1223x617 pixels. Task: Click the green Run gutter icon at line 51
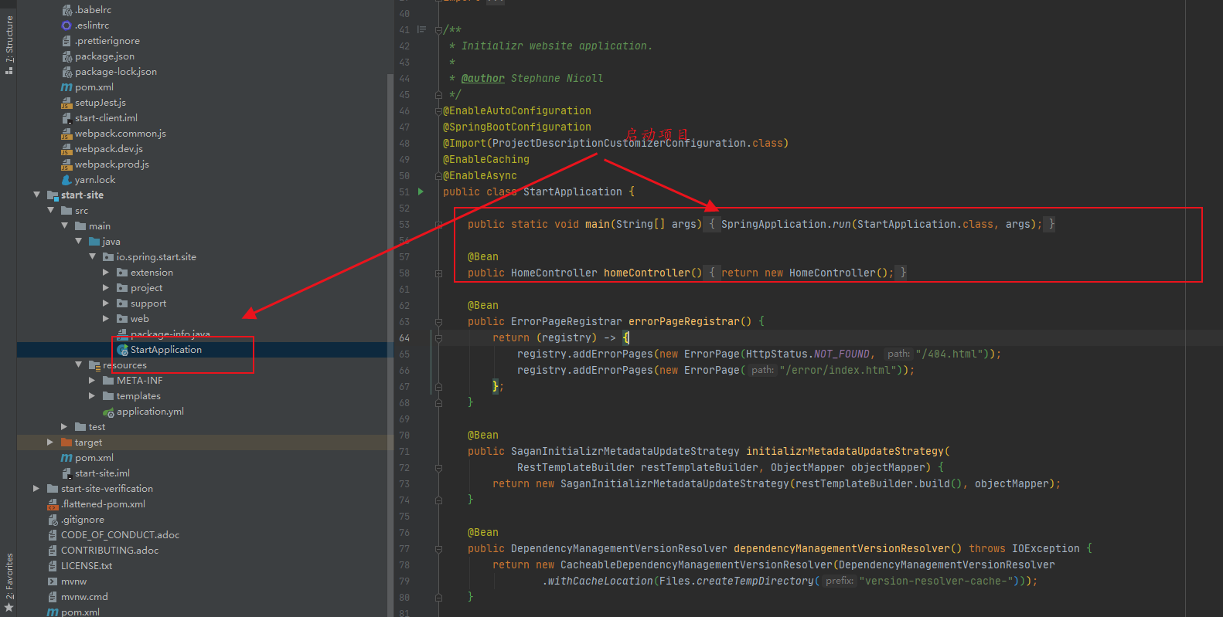pos(421,192)
